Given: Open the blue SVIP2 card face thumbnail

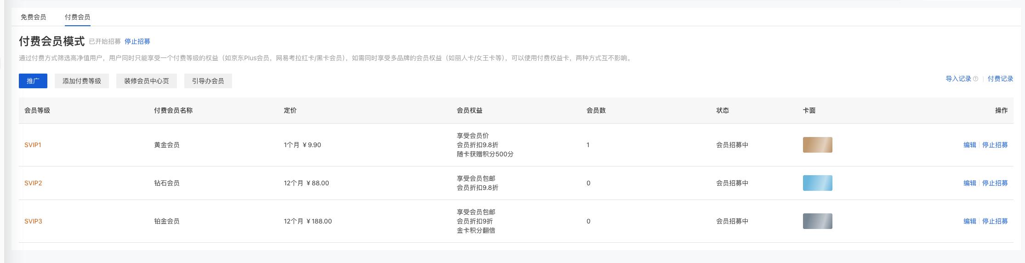Looking at the screenshot, I should pyautogui.click(x=817, y=183).
